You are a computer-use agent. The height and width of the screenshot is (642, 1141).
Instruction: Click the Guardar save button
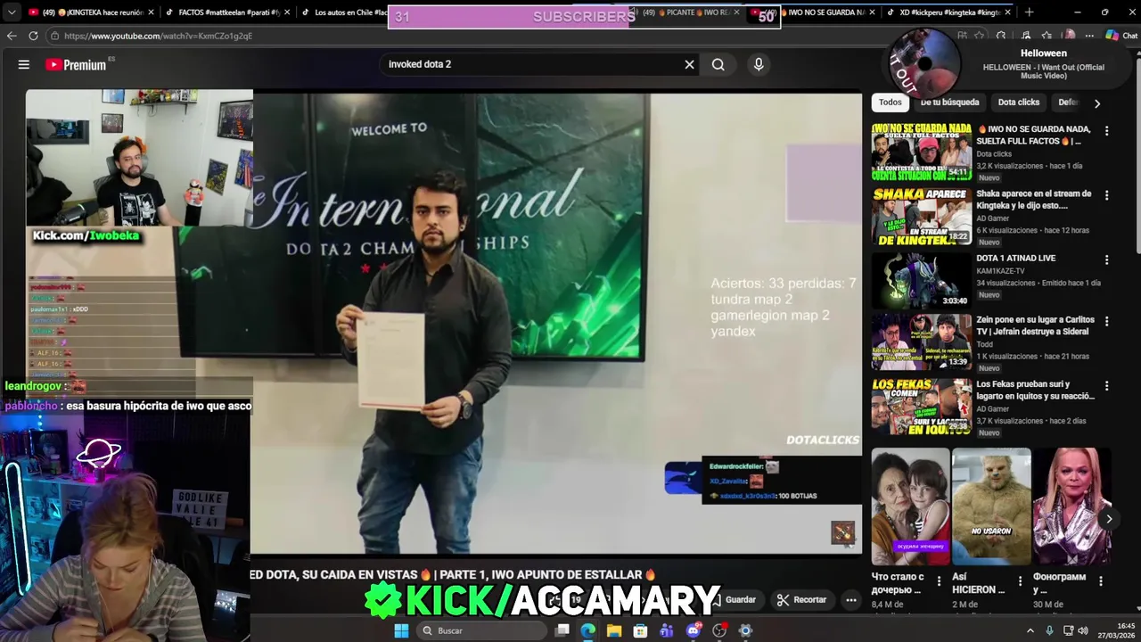click(x=735, y=600)
